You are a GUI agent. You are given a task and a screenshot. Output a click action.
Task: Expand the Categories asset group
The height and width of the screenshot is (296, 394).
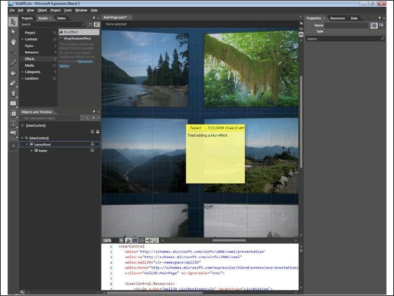[22, 72]
